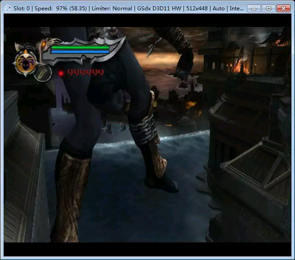Click the blue magic bar
295x260 pixels.
click(x=80, y=52)
